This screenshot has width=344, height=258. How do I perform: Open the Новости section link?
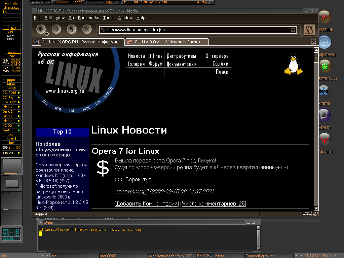click(x=137, y=56)
